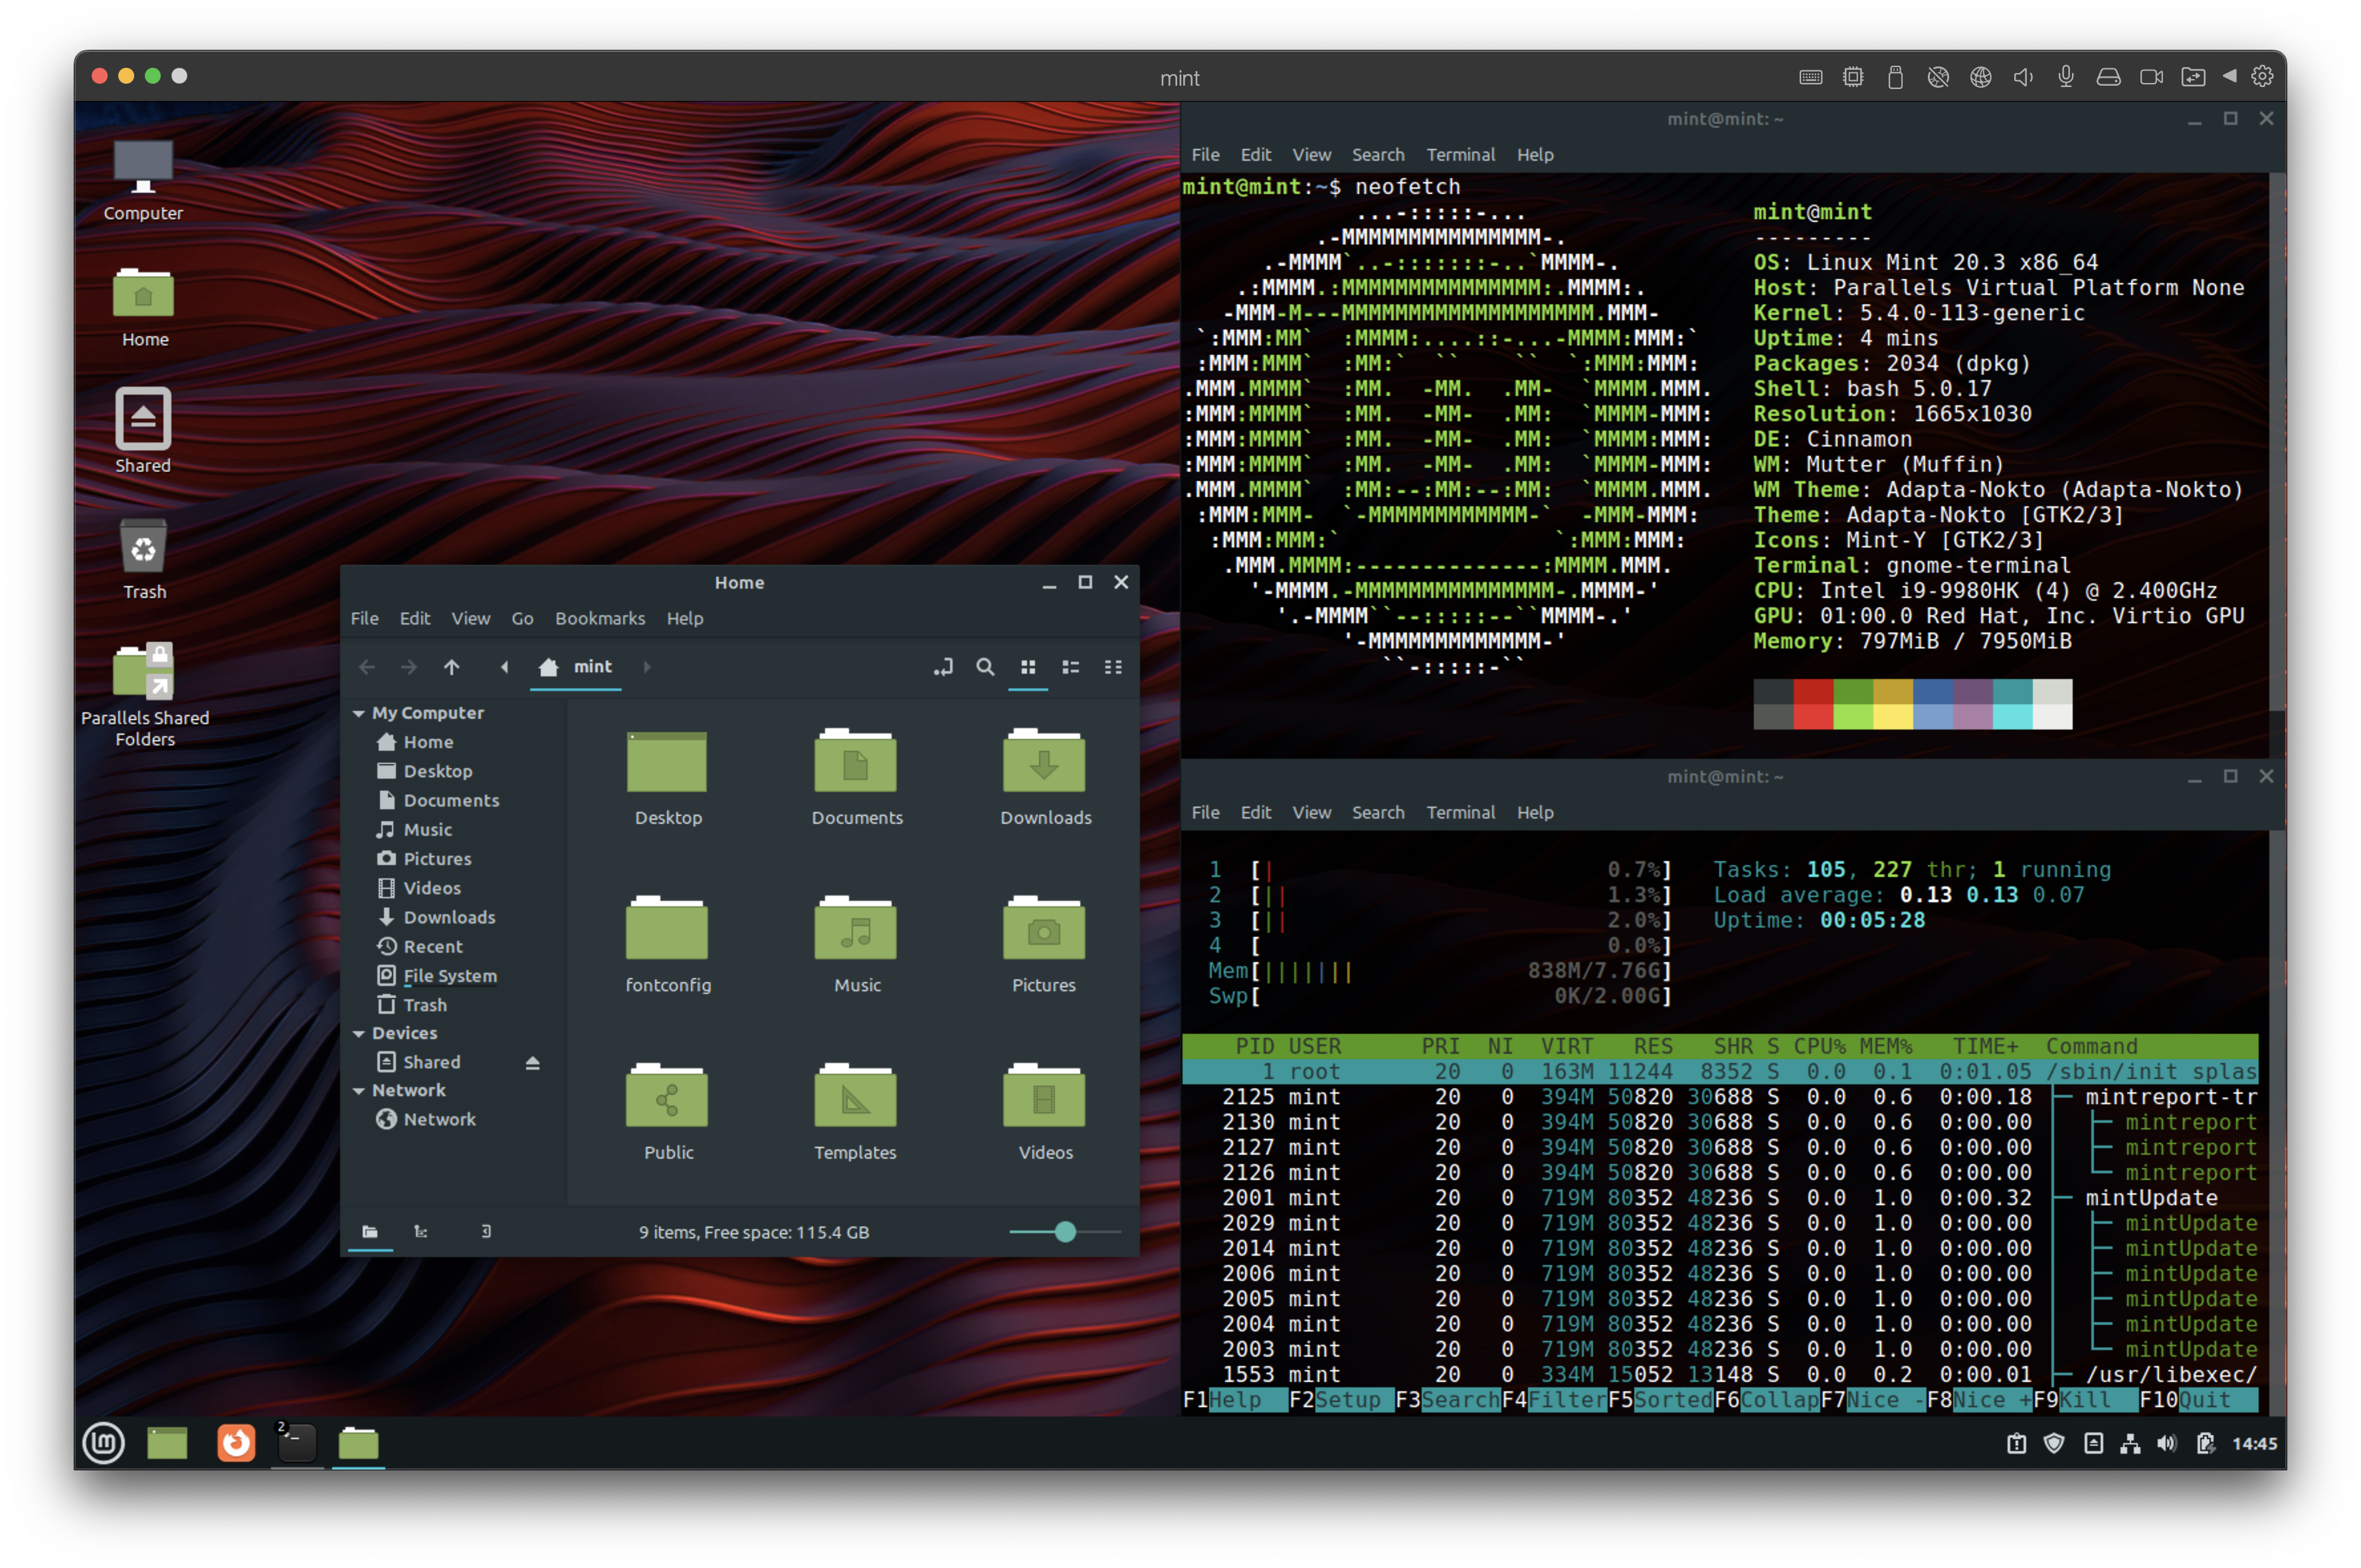Open the Linux Mint start menu

(104, 1443)
